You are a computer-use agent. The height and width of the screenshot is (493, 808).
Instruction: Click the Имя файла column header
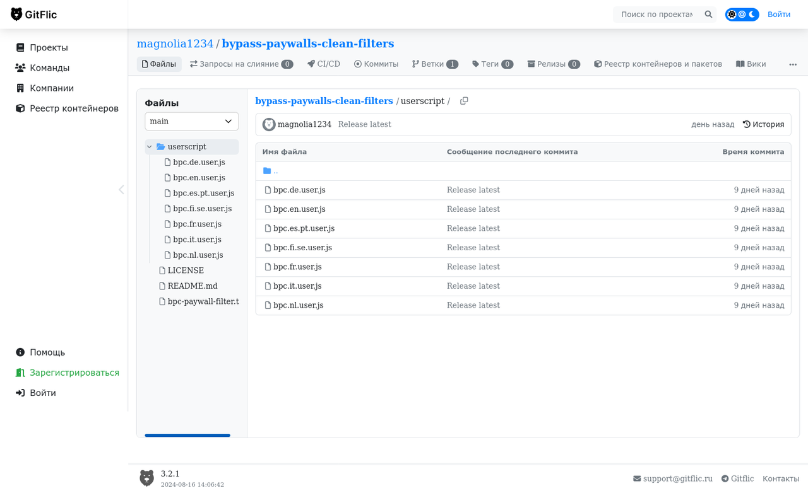pyautogui.click(x=285, y=152)
